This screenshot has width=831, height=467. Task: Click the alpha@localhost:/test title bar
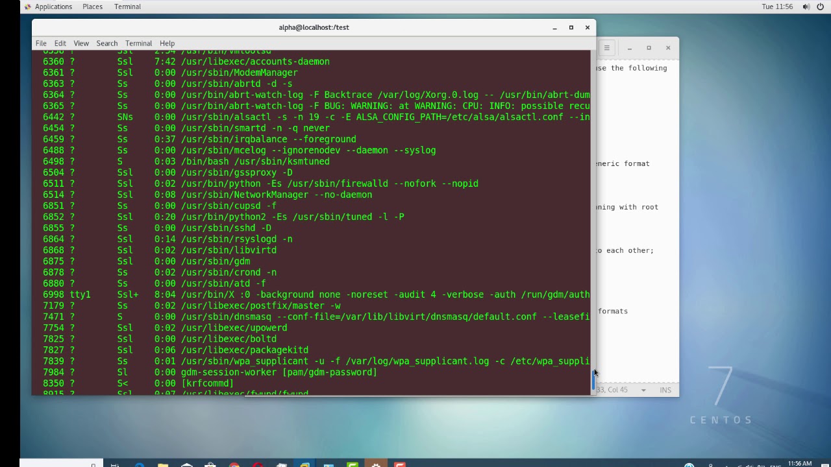pos(314,27)
